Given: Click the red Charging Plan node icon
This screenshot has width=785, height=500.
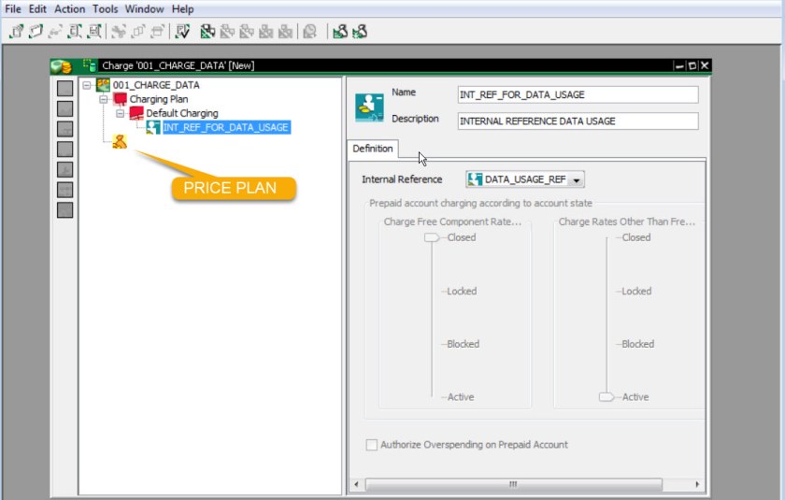Looking at the screenshot, I should click(121, 99).
